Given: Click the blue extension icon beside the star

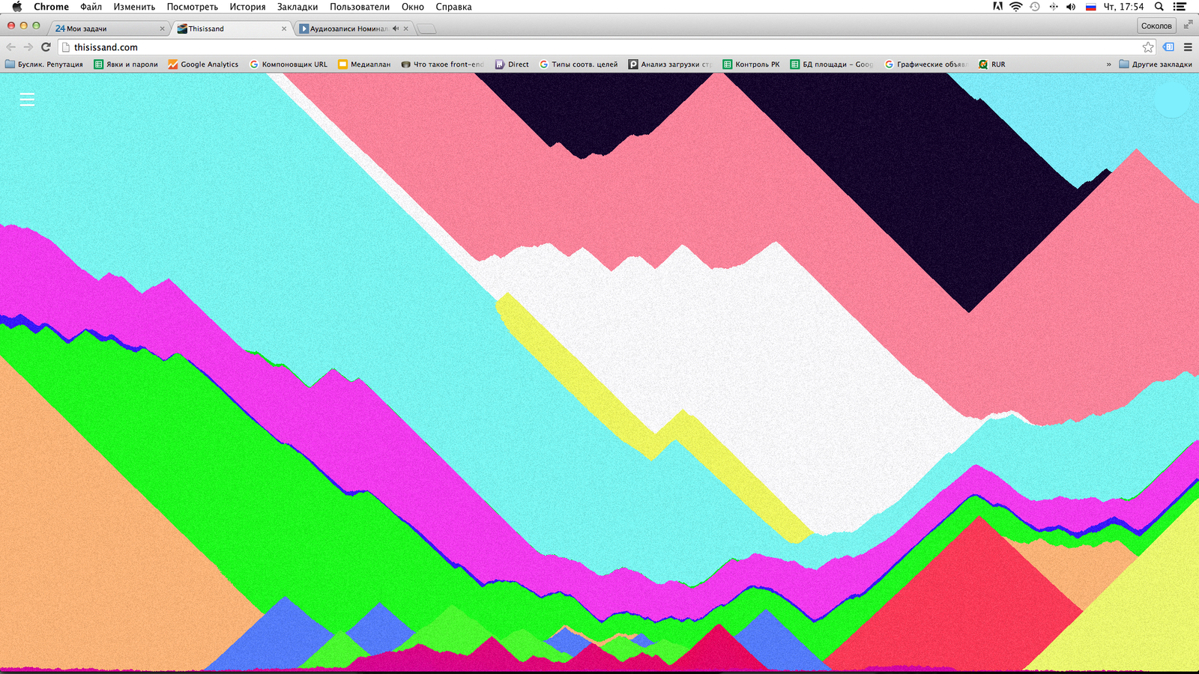Looking at the screenshot, I should point(1168,47).
